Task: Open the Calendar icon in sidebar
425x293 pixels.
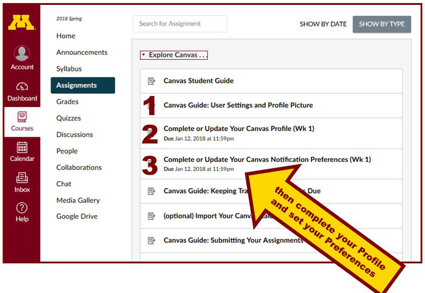Action: point(22,148)
